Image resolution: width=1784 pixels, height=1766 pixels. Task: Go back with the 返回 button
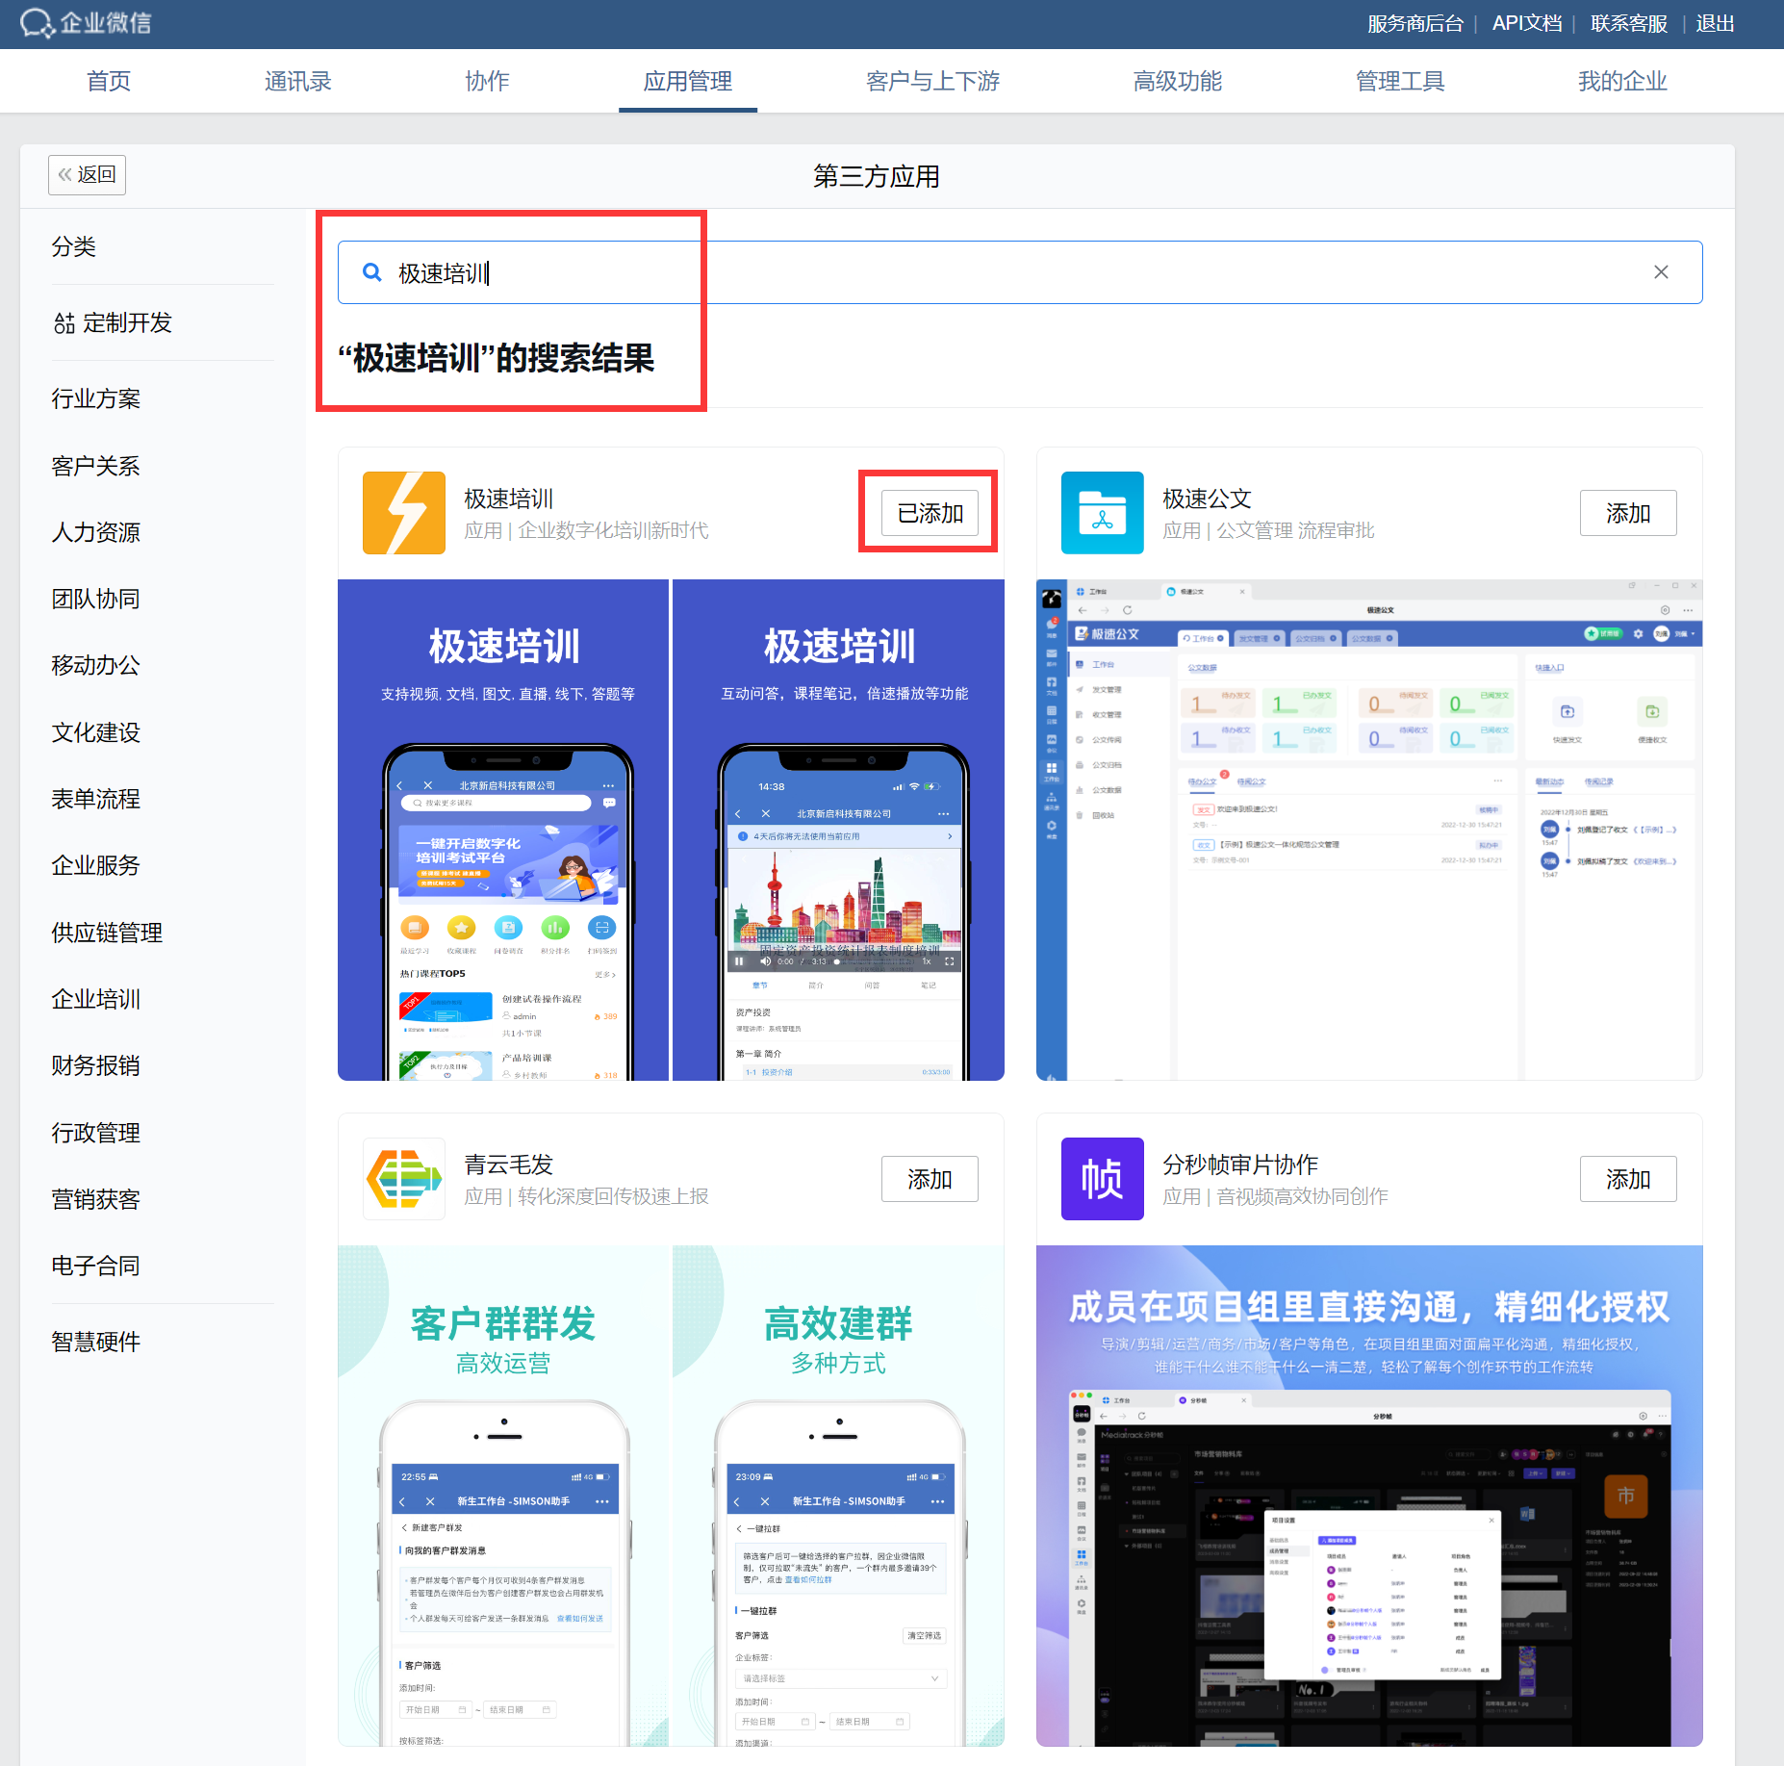[x=87, y=174]
